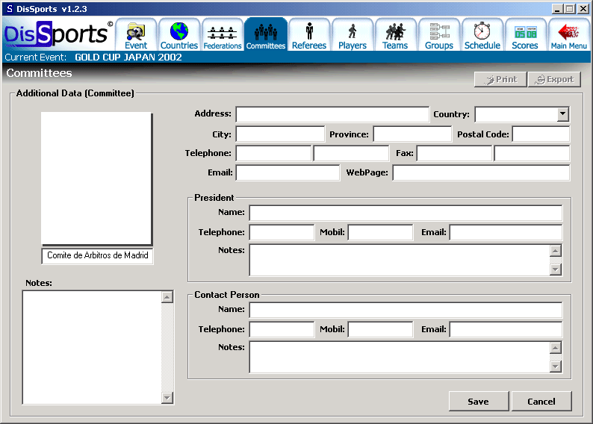Focus the second Telephone field
Viewport: 593px width, 424px height.
coord(351,154)
